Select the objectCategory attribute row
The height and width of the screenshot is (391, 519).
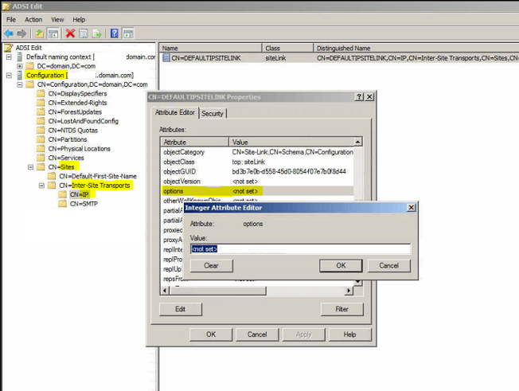tap(257, 152)
